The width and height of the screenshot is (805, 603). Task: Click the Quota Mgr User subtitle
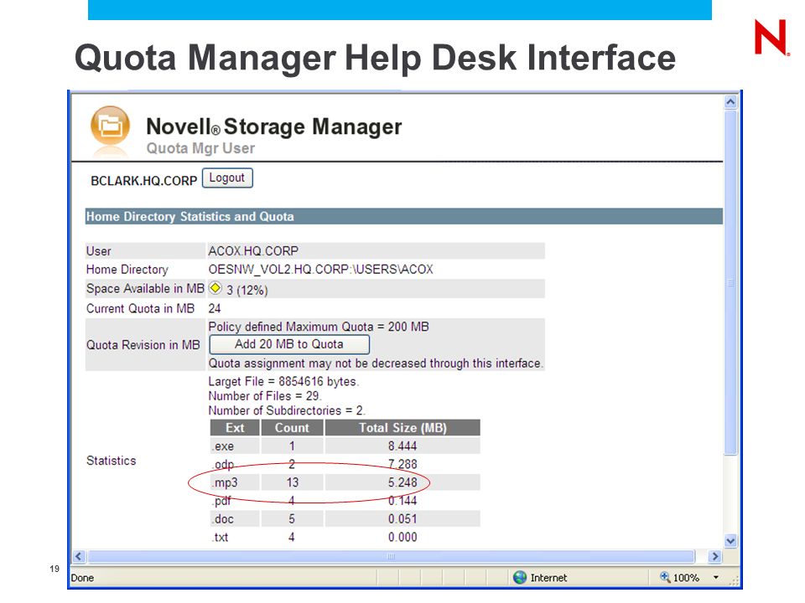coord(200,148)
